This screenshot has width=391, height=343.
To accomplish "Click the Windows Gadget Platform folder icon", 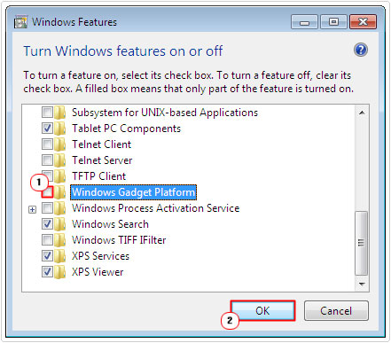I will coord(59,192).
